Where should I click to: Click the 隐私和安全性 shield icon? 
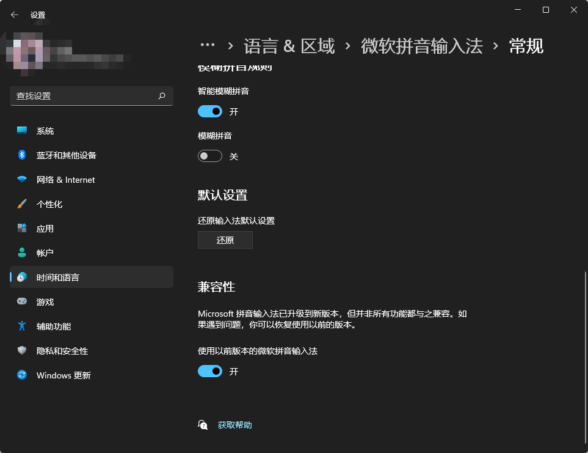22,350
